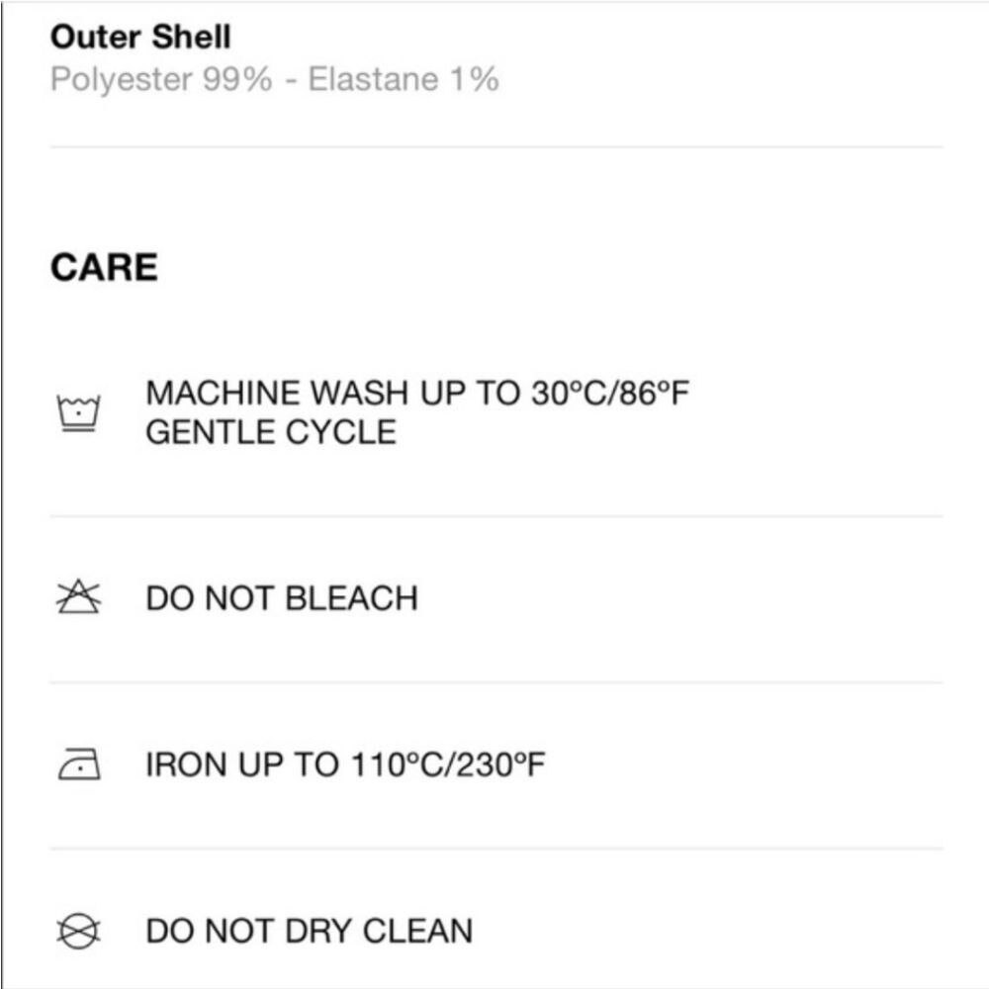Click the word Polyester in composition
This screenshot has height=989, width=989.
point(122,80)
